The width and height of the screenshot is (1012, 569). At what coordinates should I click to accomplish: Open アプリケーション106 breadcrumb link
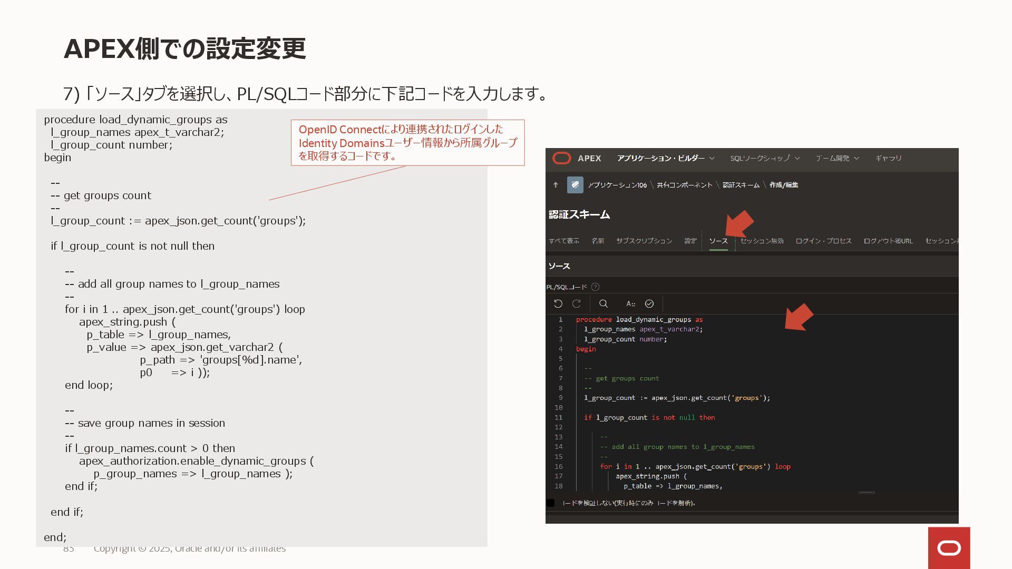tap(617, 185)
